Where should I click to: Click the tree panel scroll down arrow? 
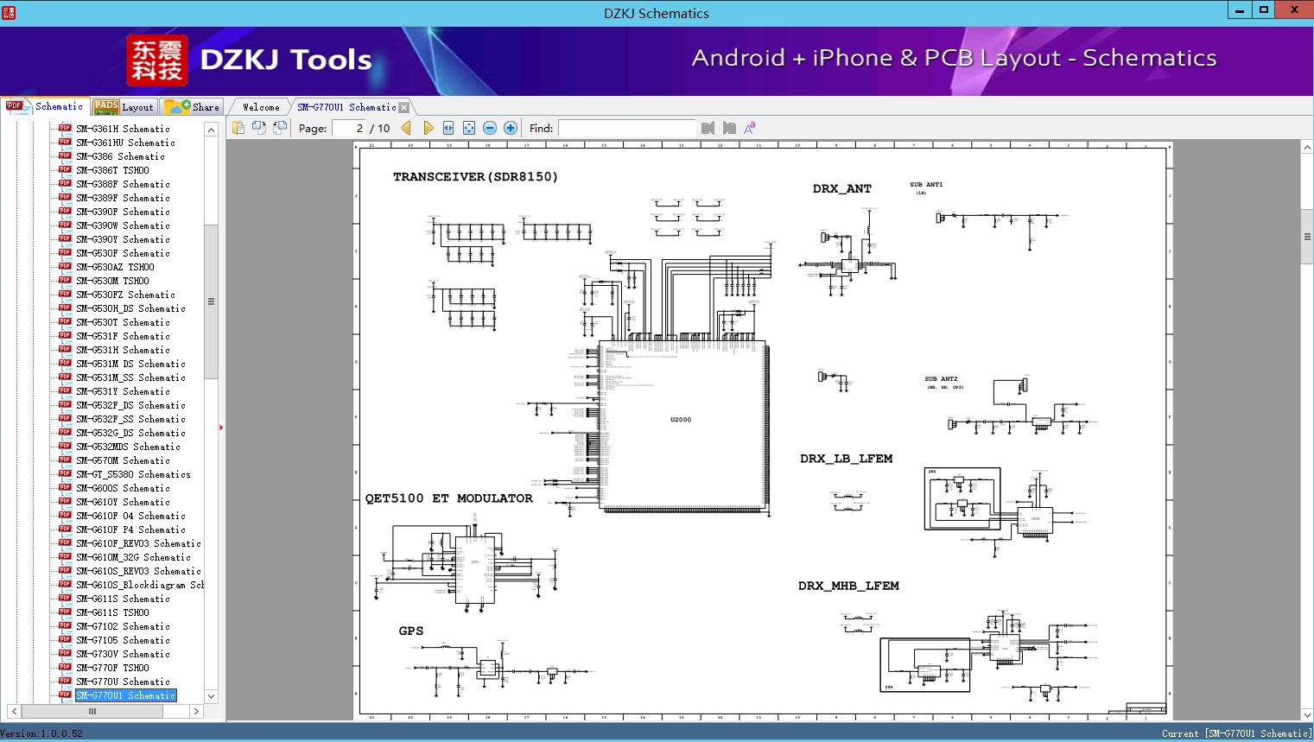tap(211, 696)
